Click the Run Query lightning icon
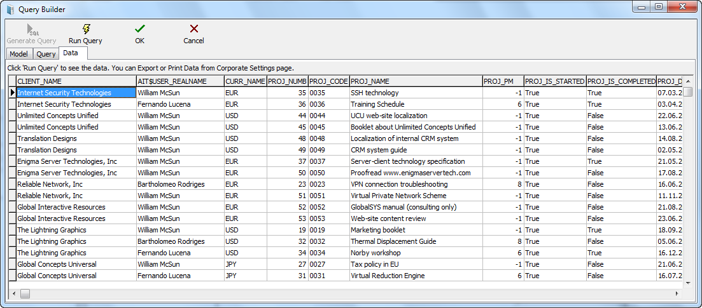Image resolution: width=702 pixels, height=308 pixels. 86,29
